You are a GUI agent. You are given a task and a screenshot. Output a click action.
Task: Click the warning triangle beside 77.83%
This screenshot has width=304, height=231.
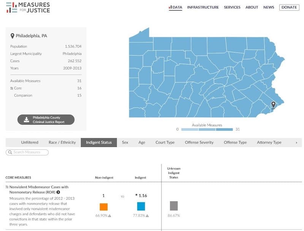coord(147,215)
